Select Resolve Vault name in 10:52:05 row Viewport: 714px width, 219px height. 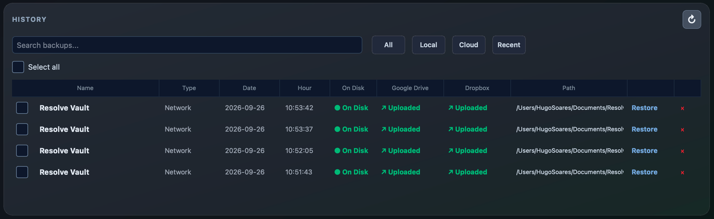[64, 151]
